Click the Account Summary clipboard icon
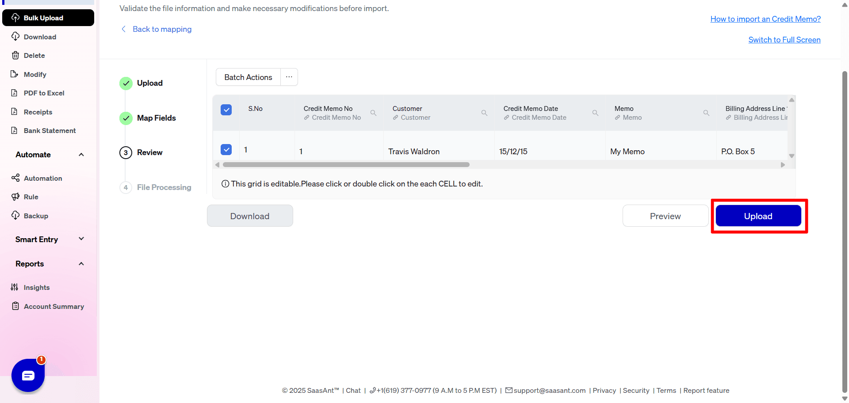Image resolution: width=849 pixels, height=403 pixels. pyautogui.click(x=15, y=306)
